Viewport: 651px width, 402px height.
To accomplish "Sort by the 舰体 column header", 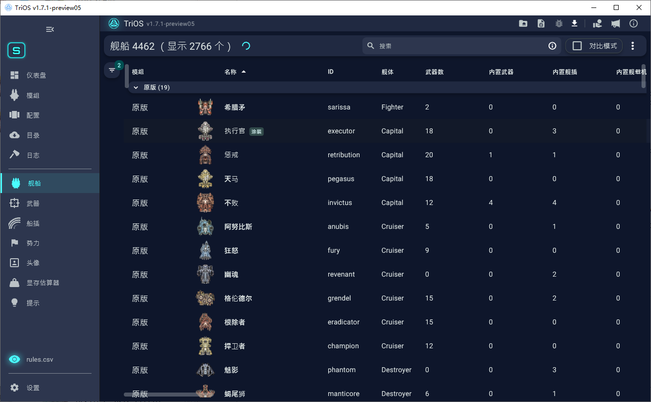I will tap(387, 72).
